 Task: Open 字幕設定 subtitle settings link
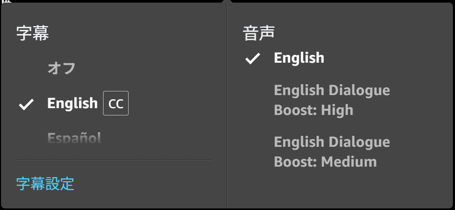(x=45, y=184)
